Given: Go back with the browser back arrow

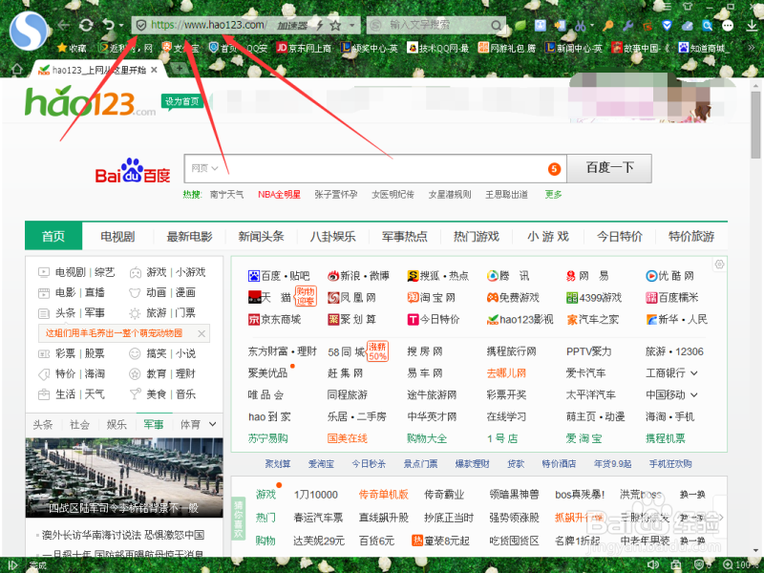Looking at the screenshot, I should tap(63, 25).
